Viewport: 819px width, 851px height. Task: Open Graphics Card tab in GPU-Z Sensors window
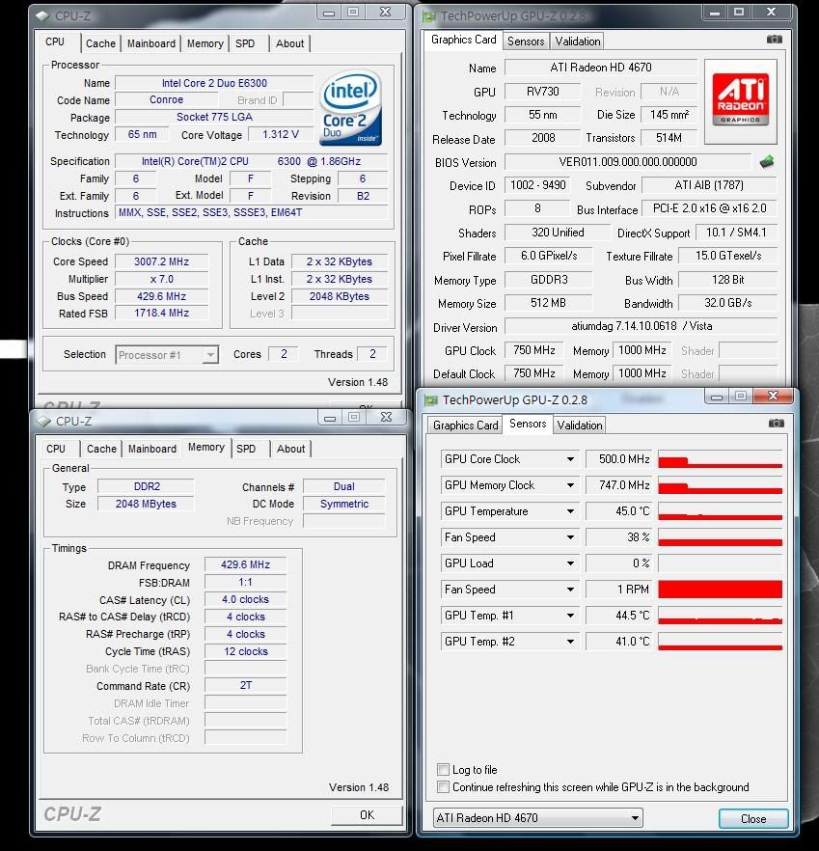(465, 425)
